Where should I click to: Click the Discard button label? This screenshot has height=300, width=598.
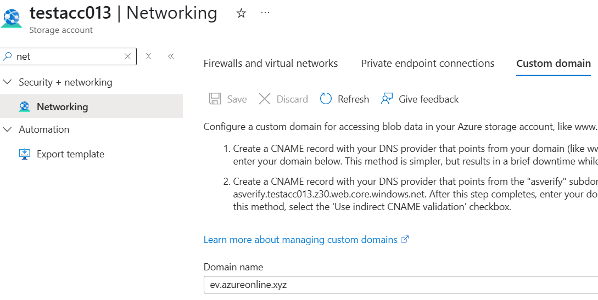pyautogui.click(x=292, y=99)
